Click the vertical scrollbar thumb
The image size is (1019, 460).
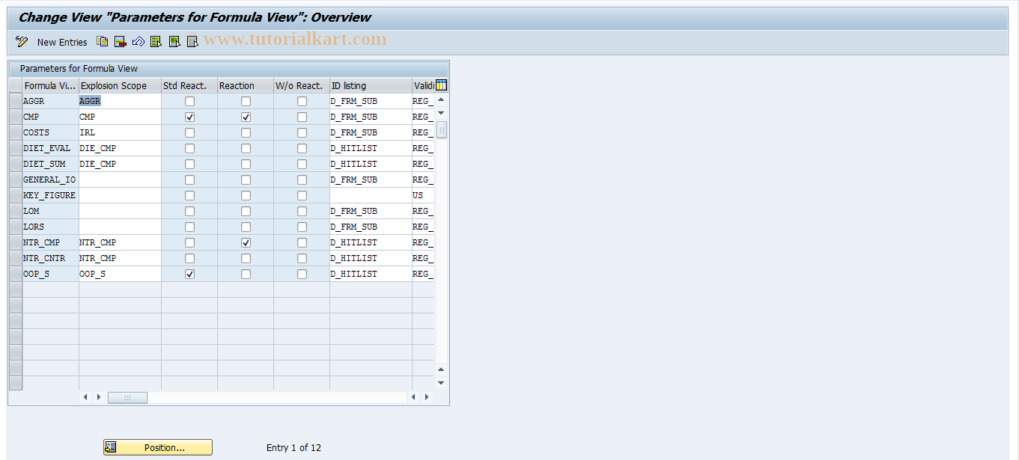click(x=442, y=129)
